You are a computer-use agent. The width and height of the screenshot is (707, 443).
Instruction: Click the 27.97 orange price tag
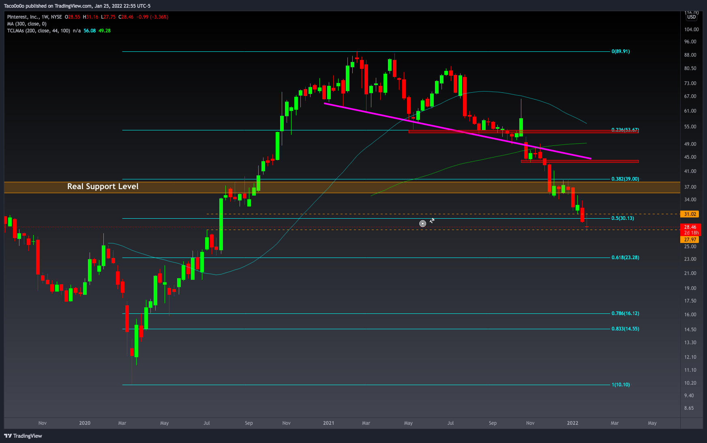click(690, 240)
